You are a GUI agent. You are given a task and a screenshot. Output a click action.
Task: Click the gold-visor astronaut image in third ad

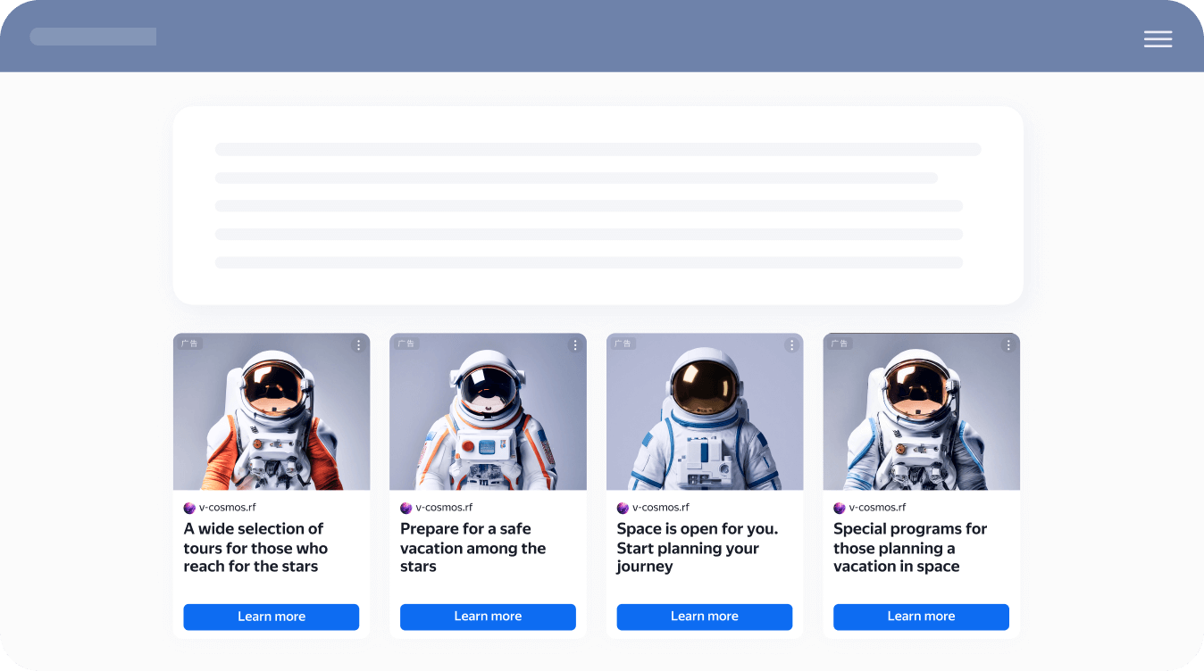(705, 411)
